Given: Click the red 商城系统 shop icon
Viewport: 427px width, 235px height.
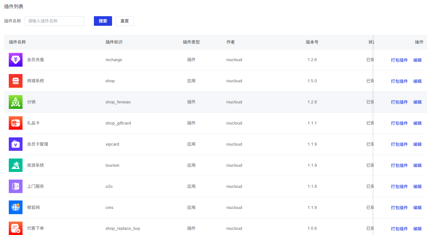Looking at the screenshot, I should (16, 81).
